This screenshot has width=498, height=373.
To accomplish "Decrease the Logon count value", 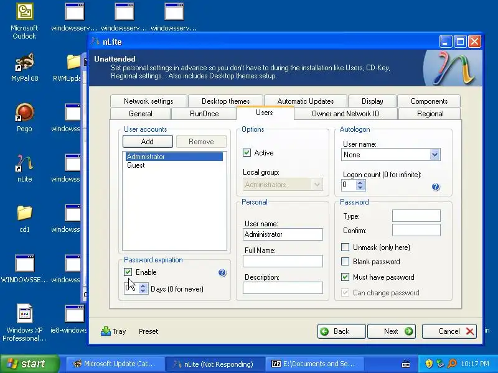I will point(360,188).
